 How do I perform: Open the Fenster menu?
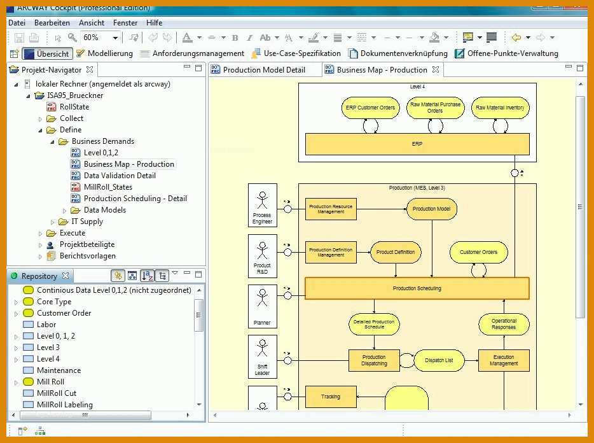[x=125, y=23]
